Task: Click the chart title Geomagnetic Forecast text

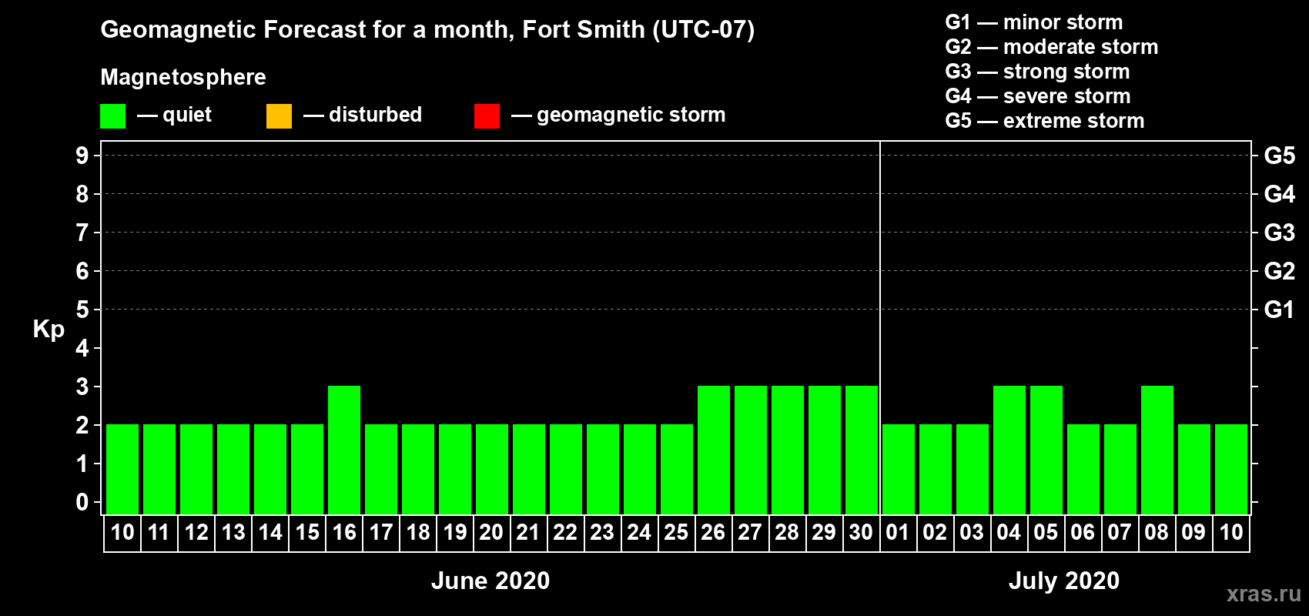Action: (x=427, y=30)
